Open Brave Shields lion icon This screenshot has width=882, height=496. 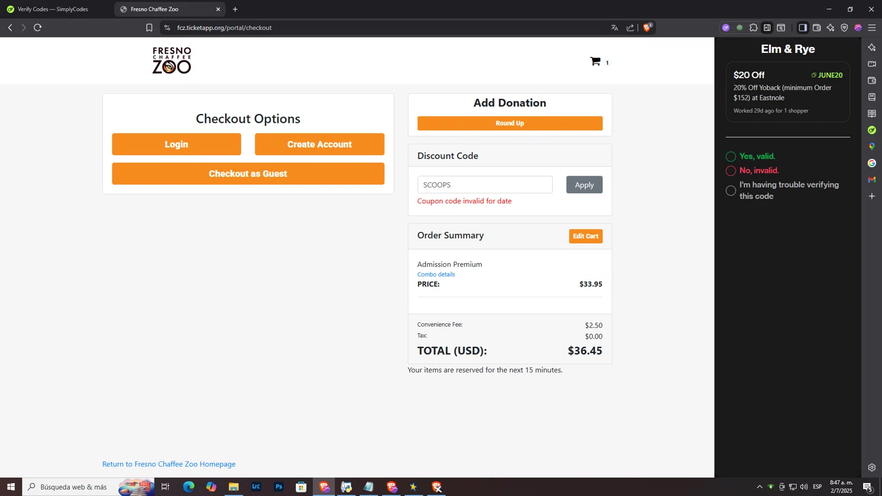pos(647,27)
